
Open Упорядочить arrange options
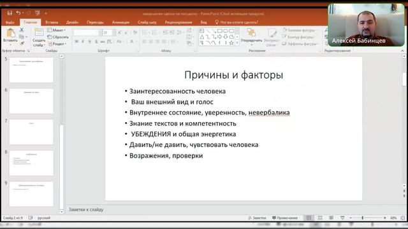[251, 37]
